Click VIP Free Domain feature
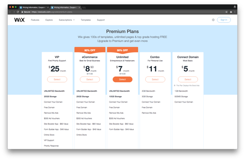This screenshot has height=160, width=245. (x=49, y=107)
